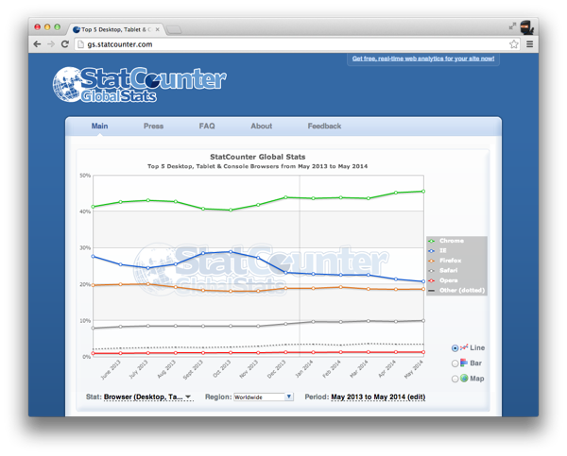Click the Chrome legend entry
Screen dimensions: 567x456
click(x=446, y=241)
